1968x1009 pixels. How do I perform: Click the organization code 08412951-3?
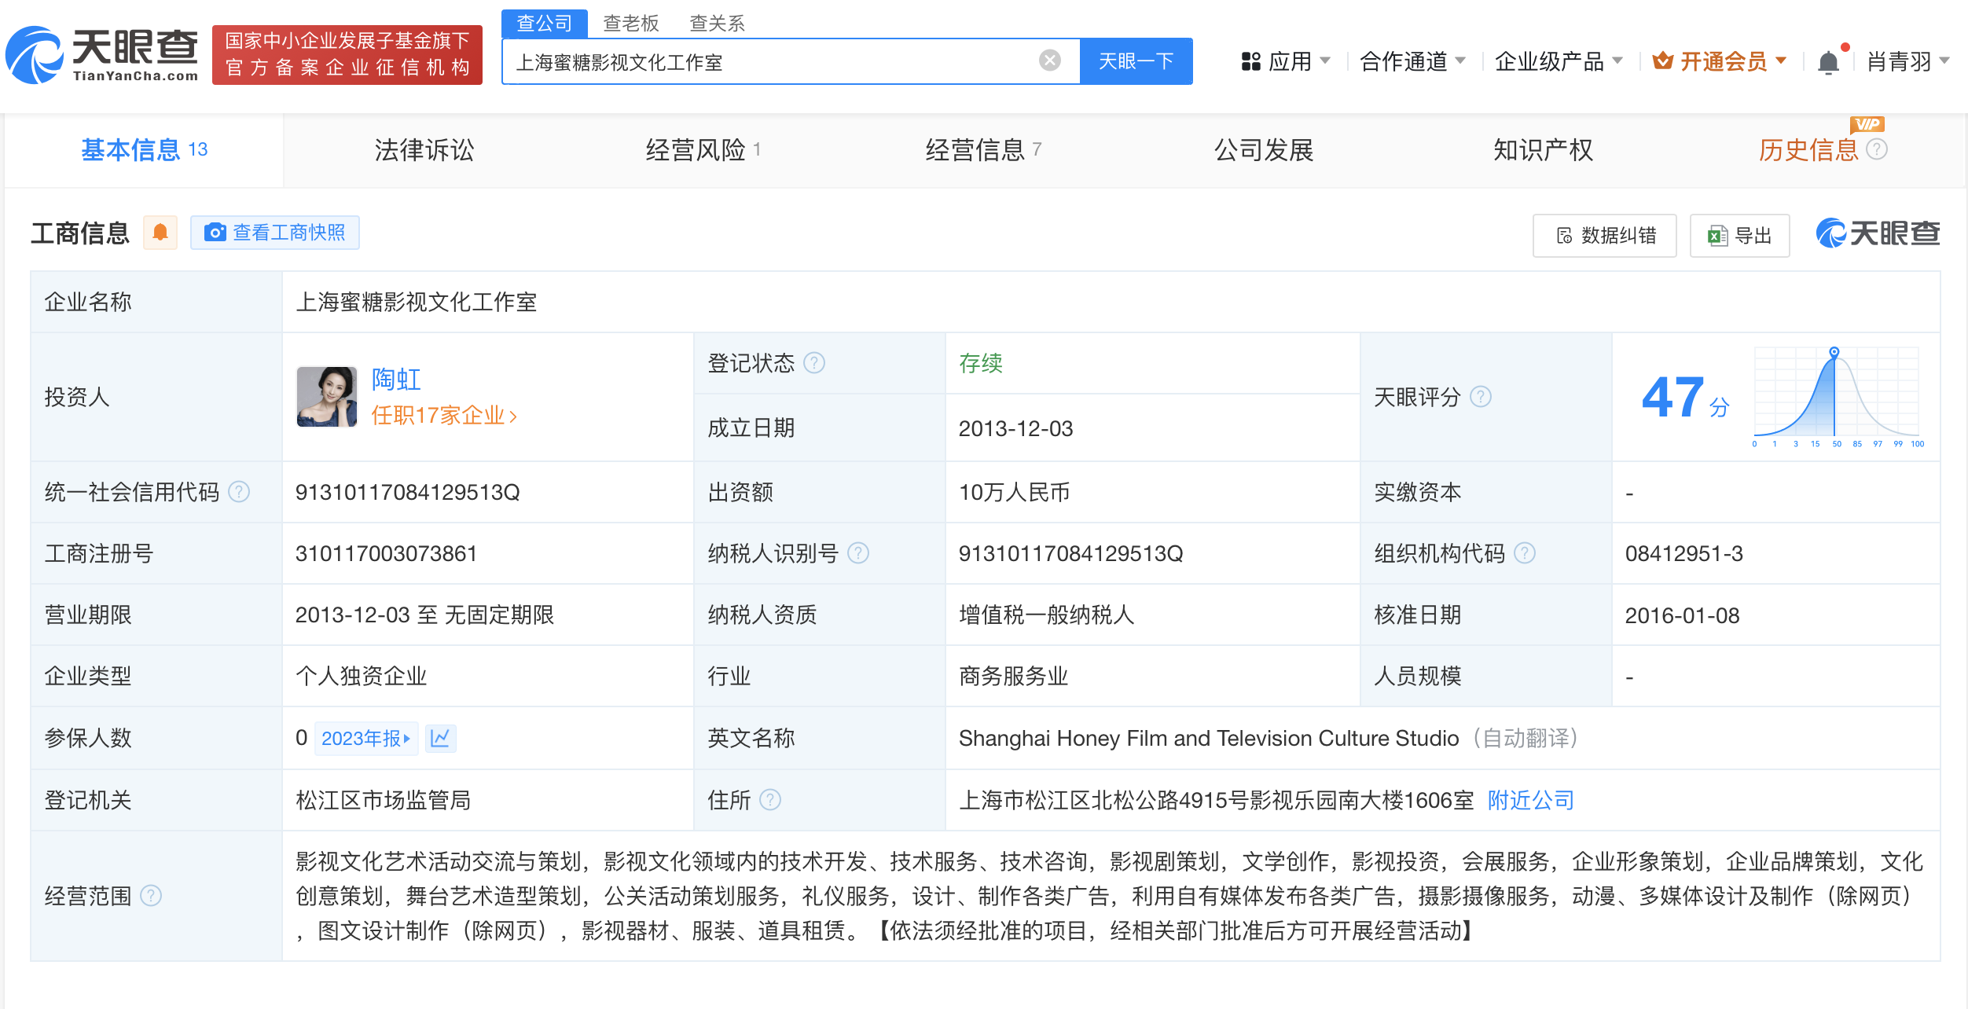[x=1684, y=553]
